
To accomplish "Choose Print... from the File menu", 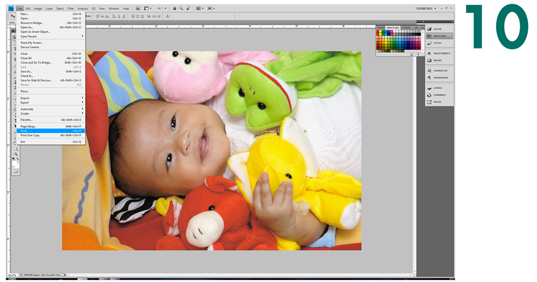I will click(x=50, y=131).
